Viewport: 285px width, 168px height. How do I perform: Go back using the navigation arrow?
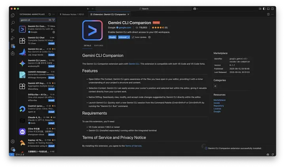pos(88,9)
